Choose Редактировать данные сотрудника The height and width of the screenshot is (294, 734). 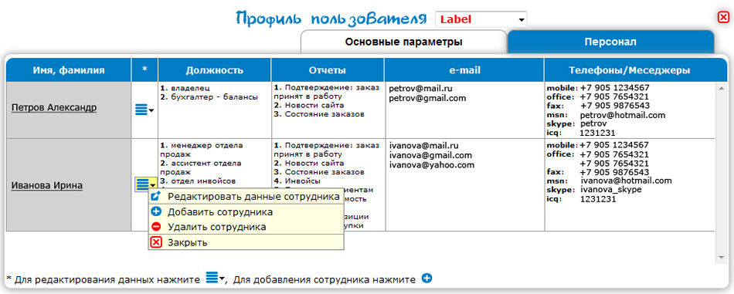point(246,197)
